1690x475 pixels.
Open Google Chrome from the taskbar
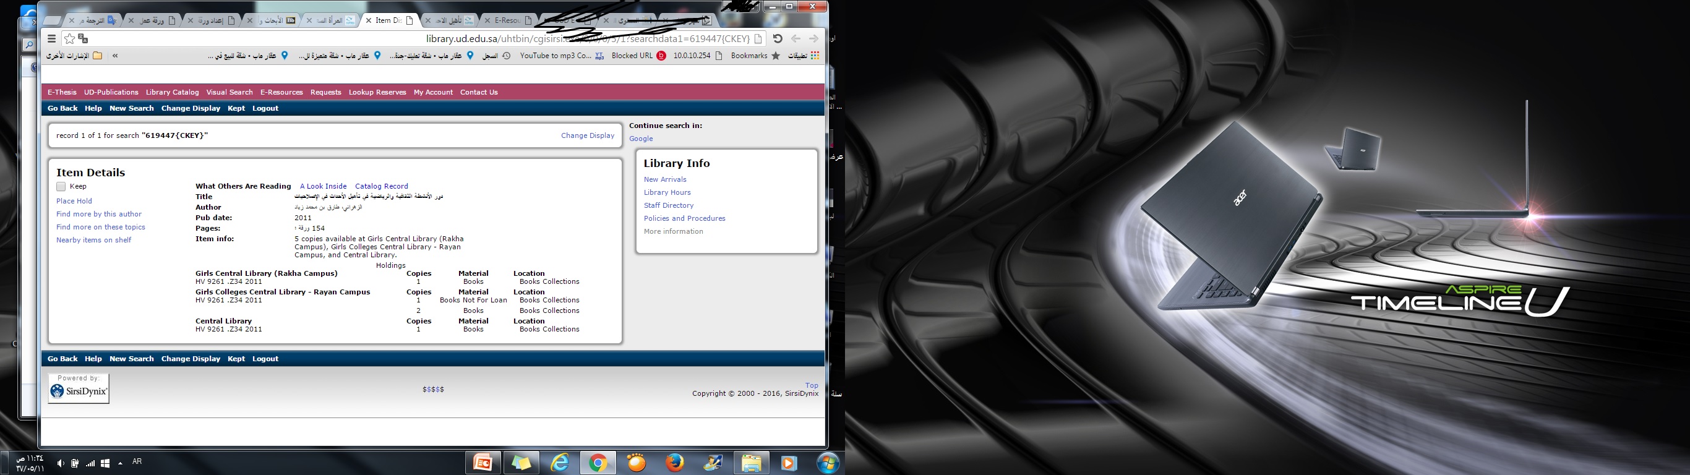(598, 464)
